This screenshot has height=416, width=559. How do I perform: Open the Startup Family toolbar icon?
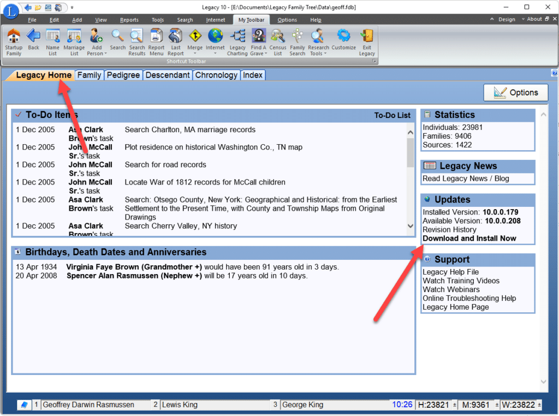14,43
